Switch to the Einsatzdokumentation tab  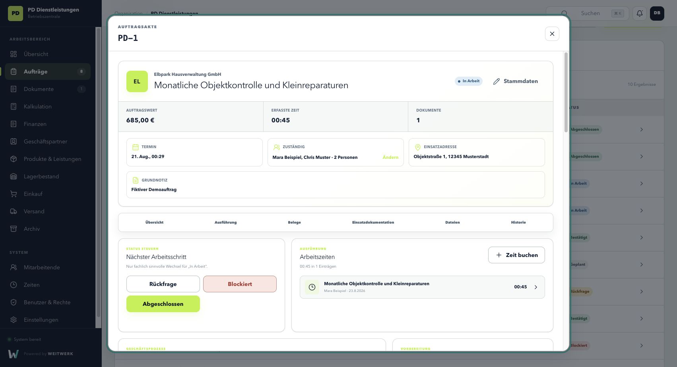(x=373, y=222)
